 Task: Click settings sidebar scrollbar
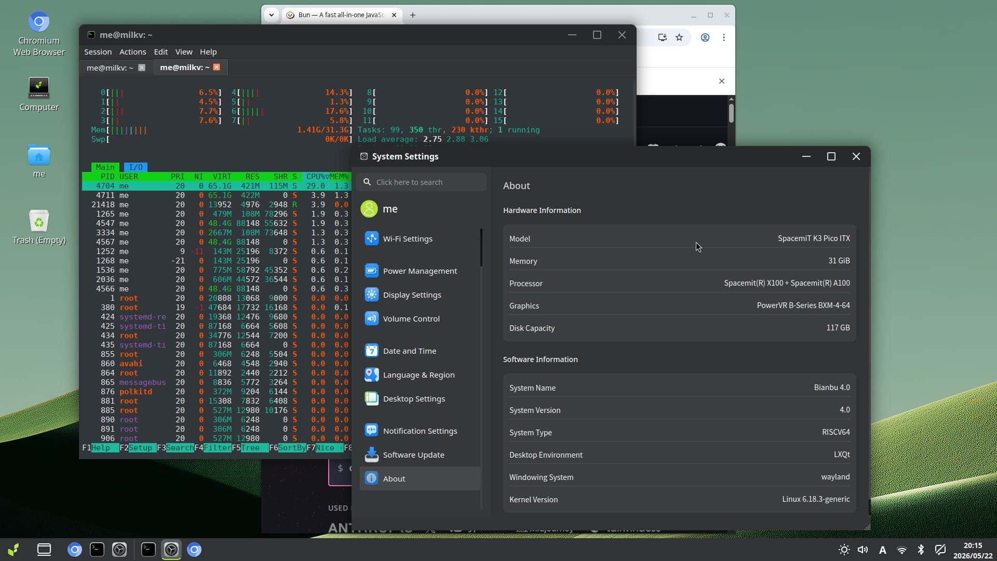481,247
